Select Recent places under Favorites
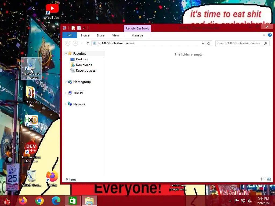Viewport: 275px width, 206px height. (86, 71)
